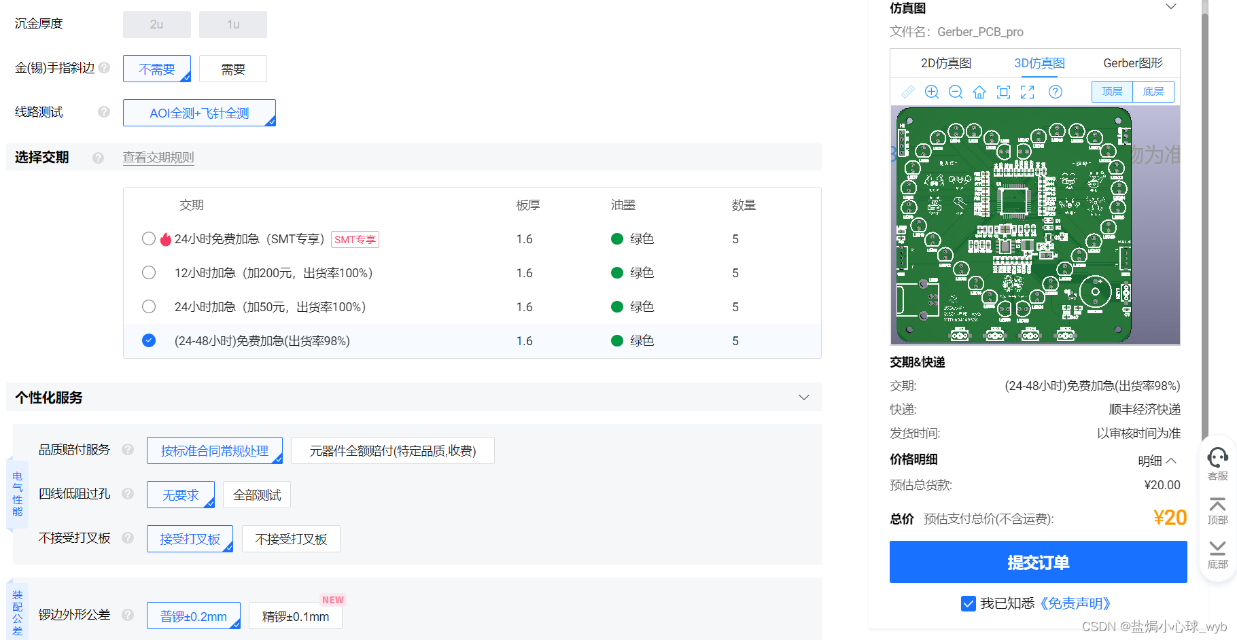Open help for 锣边外形公差

(128, 614)
